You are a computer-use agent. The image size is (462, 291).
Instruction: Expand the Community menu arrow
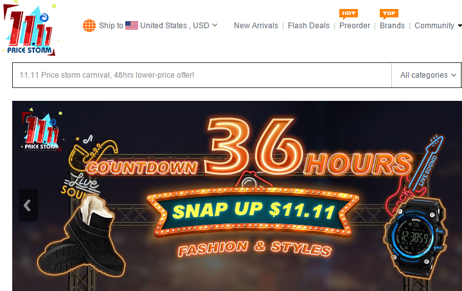point(459,26)
